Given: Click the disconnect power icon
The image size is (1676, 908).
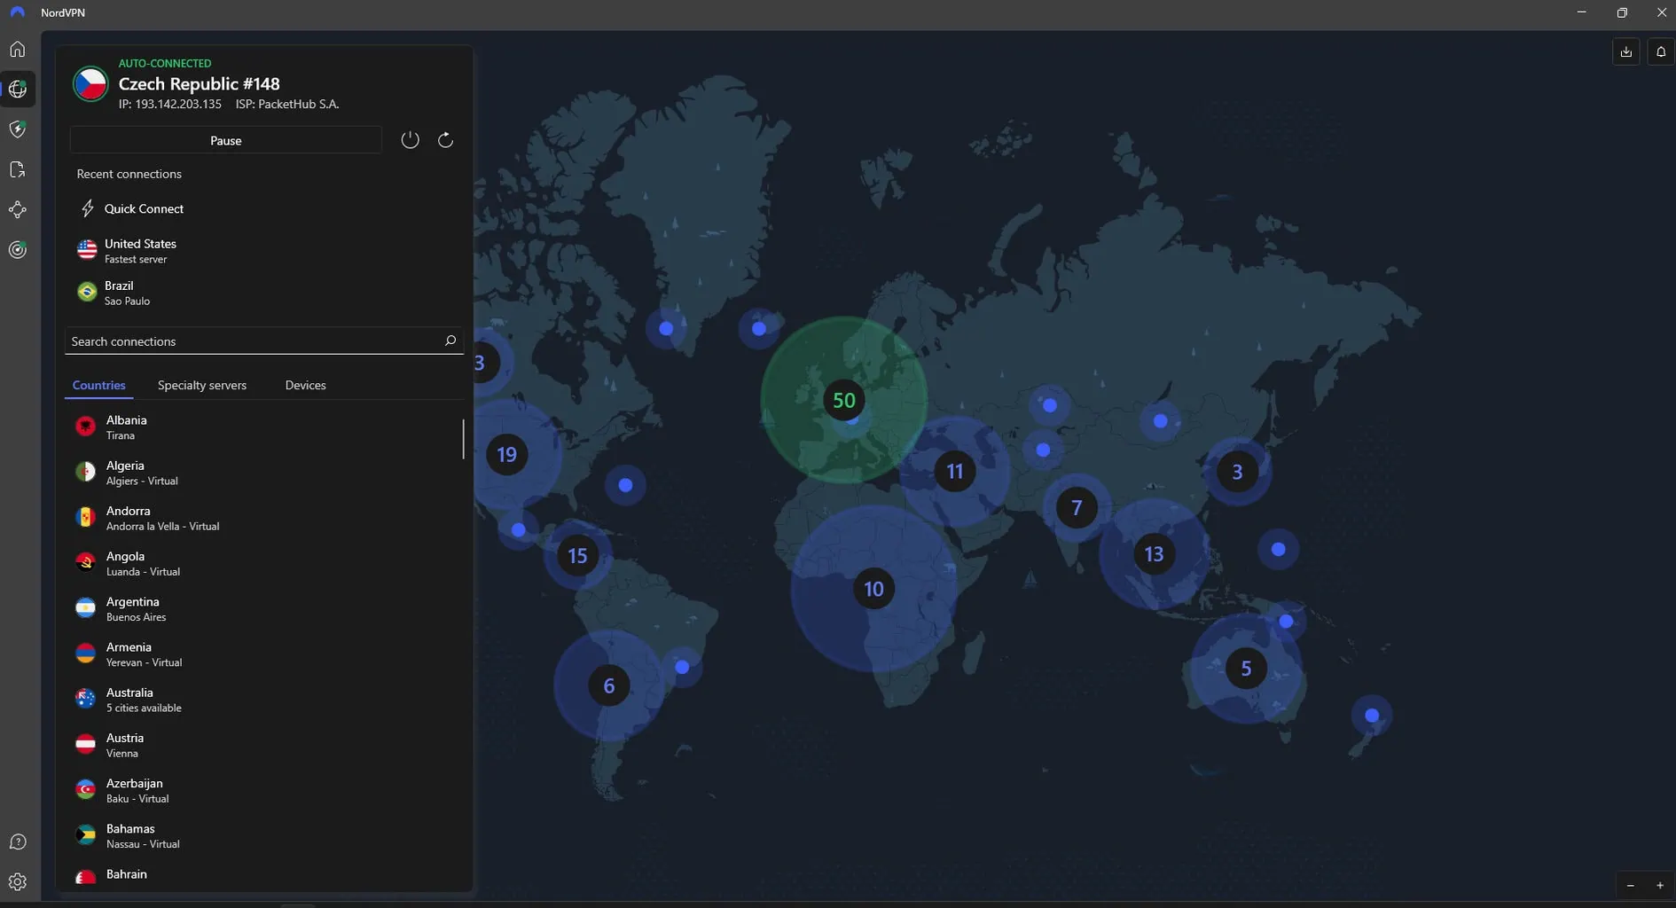Looking at the screenshot, I should point(410,140).
